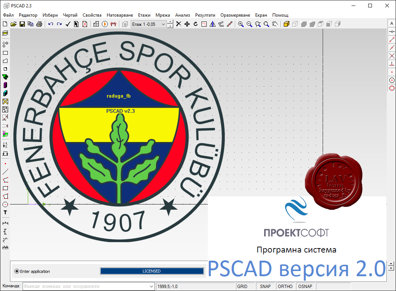Open the Етаж 1 -0,05 floor dropdown
The image size is (396, 291).
pyautogui.click(x=149, y=24)
